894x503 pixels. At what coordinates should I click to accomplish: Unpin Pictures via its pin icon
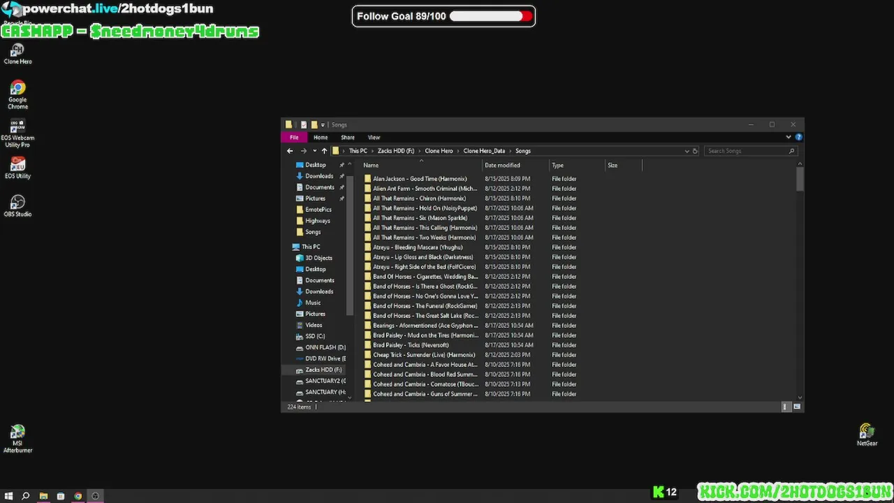point(342,198)
